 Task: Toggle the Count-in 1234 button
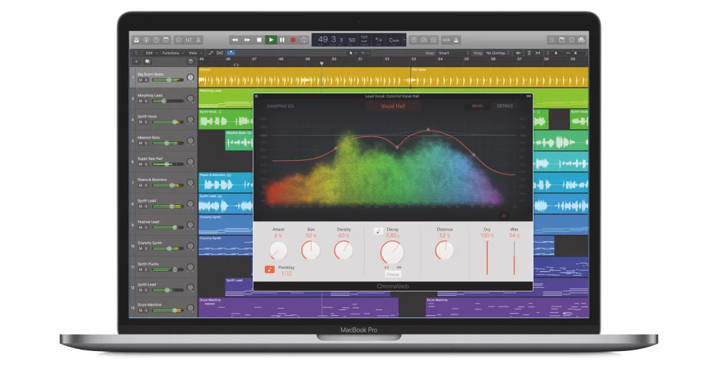(446, 39)
